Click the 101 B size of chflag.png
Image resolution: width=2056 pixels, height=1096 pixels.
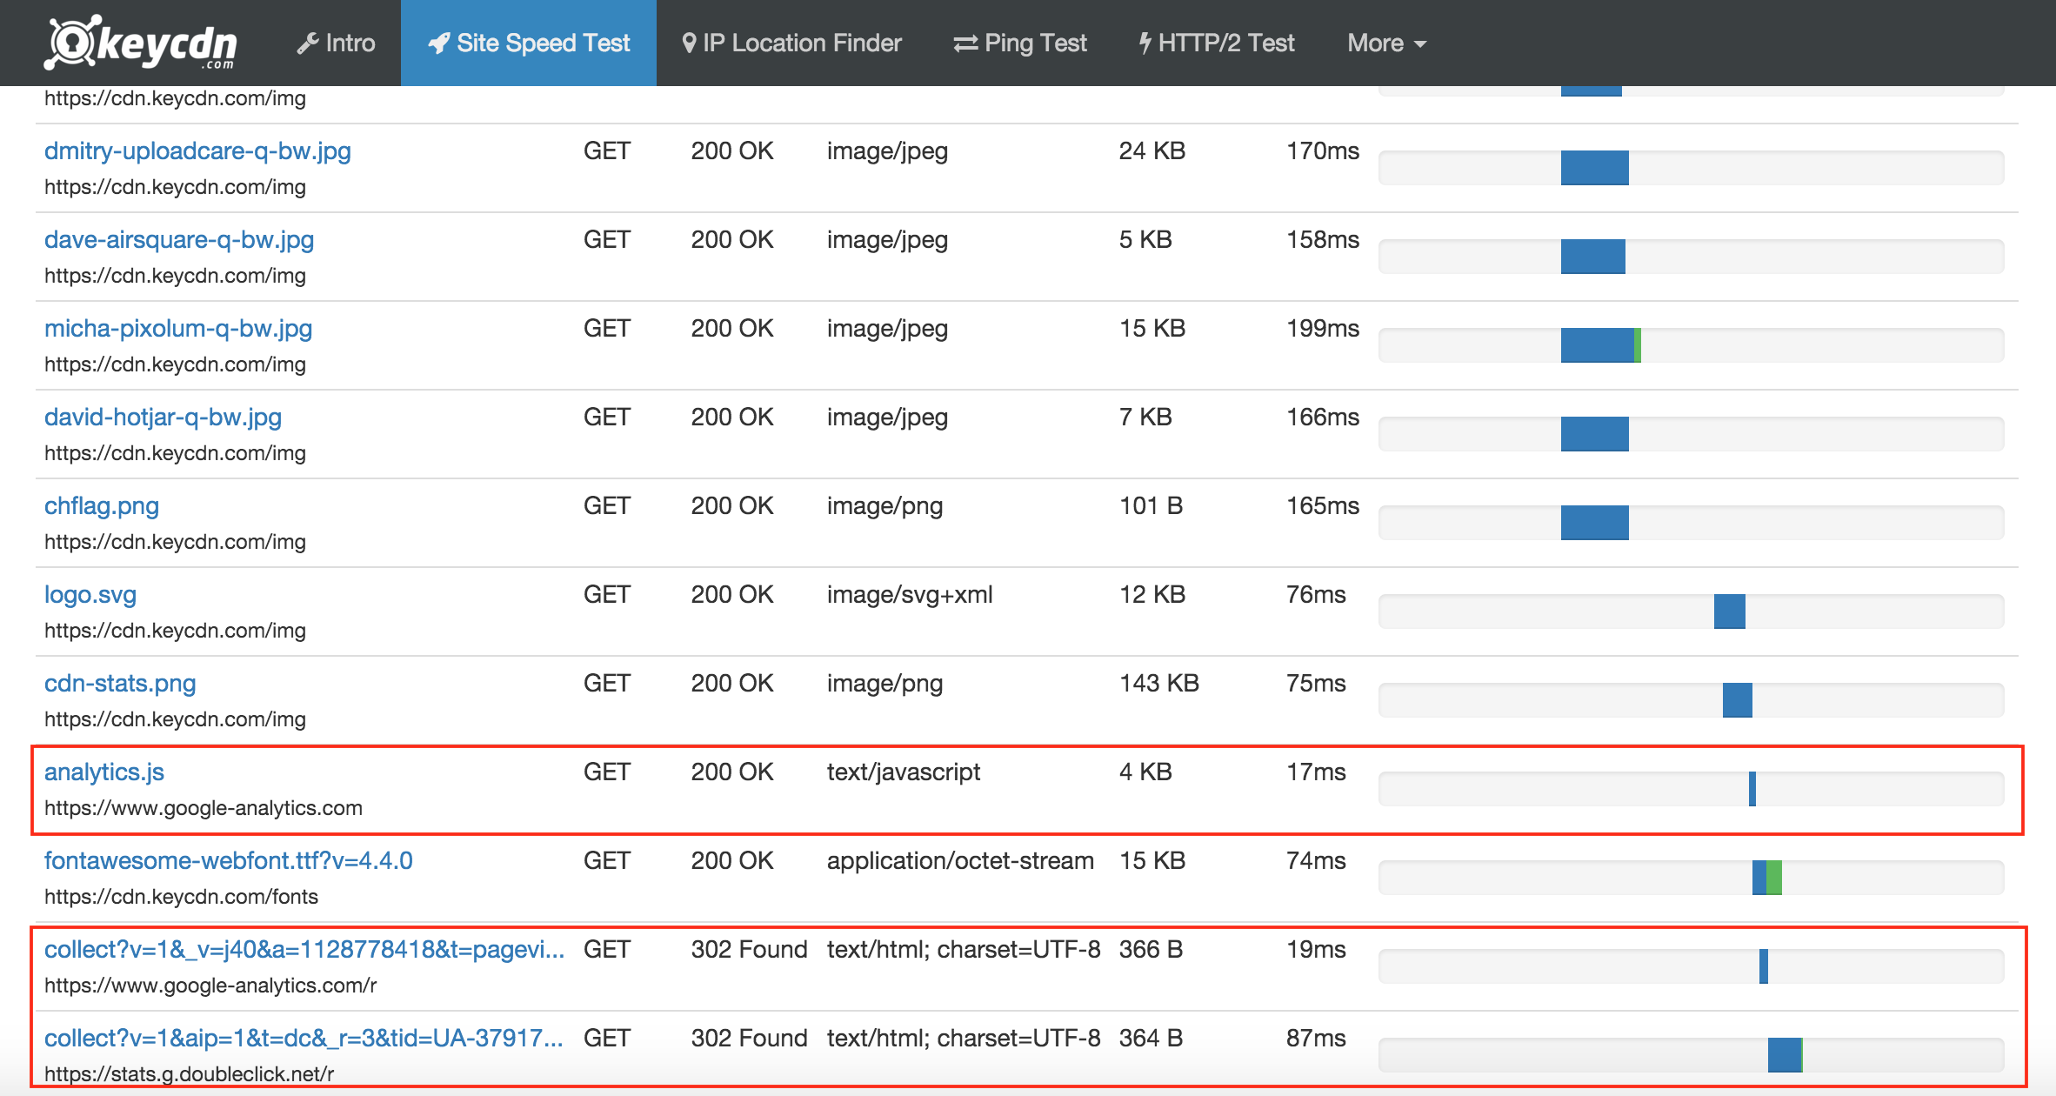tap(1151, 506)
